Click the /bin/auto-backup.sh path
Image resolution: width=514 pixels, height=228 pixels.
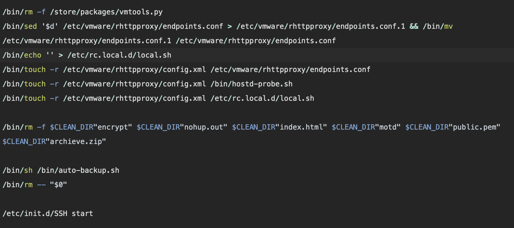click(x=78, y=170)
